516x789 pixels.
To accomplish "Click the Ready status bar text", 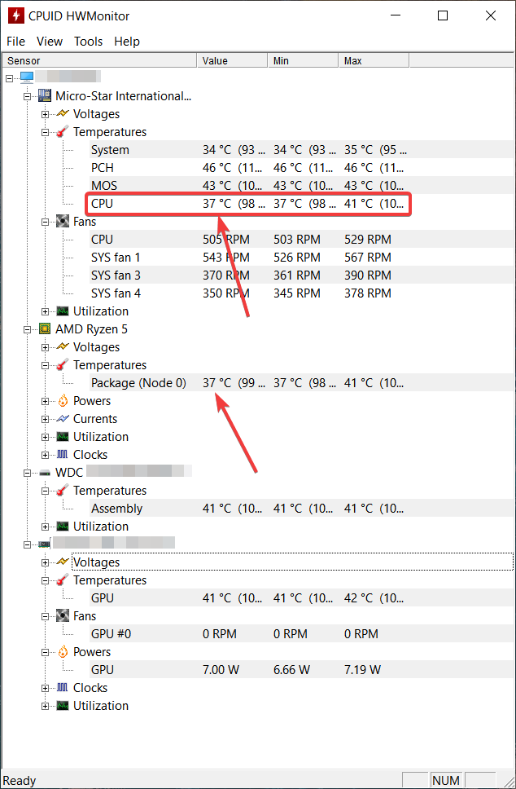I will click(x=20, y=781).
